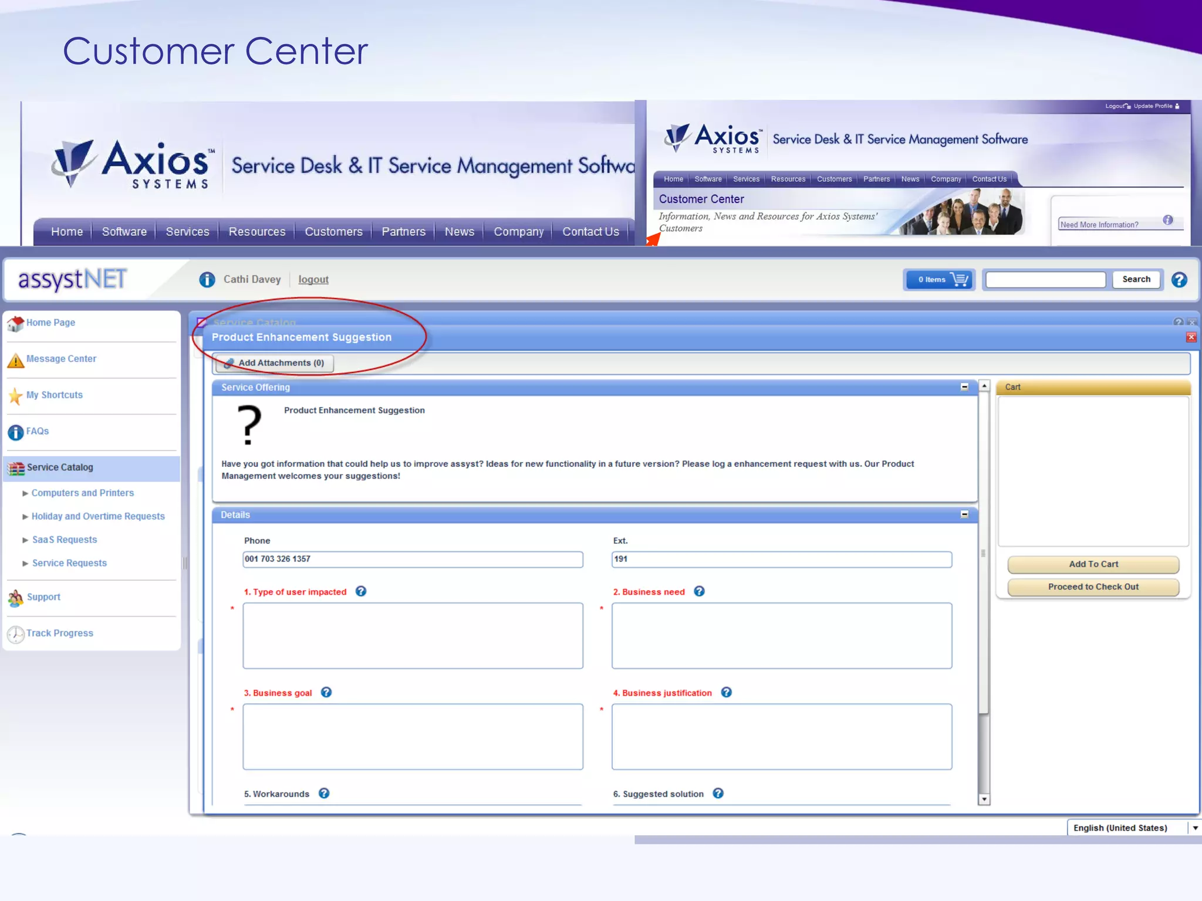Open help for Type of user impacted
This screenshot has width=1202, height=901.
coord(361,591)
